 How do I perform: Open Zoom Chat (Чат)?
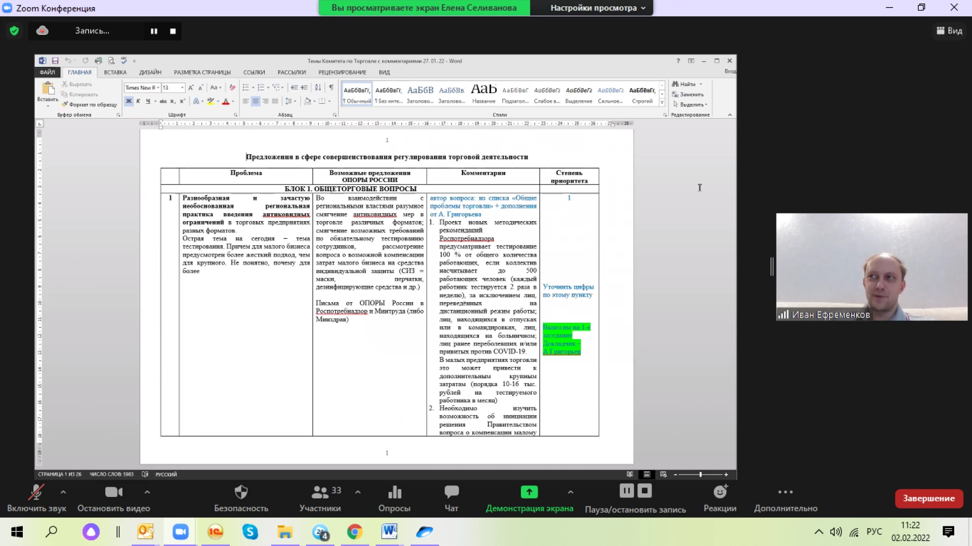pyautogui.click(x=451, y=499)
